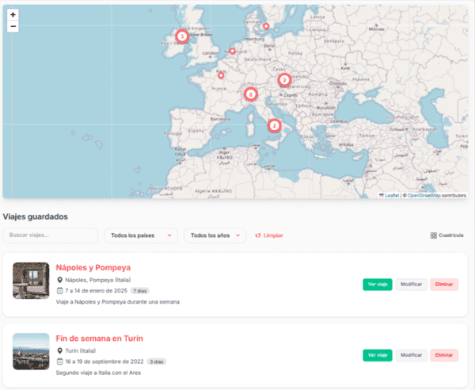475x390 pixels.
Task: Click the map marker in France
Action: (x=221, y=76)
